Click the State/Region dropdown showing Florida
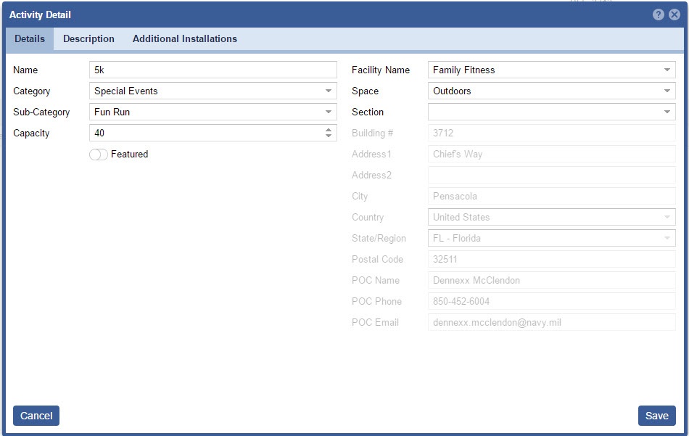This screenshot has width=689, height=436. tap(551, 239)
